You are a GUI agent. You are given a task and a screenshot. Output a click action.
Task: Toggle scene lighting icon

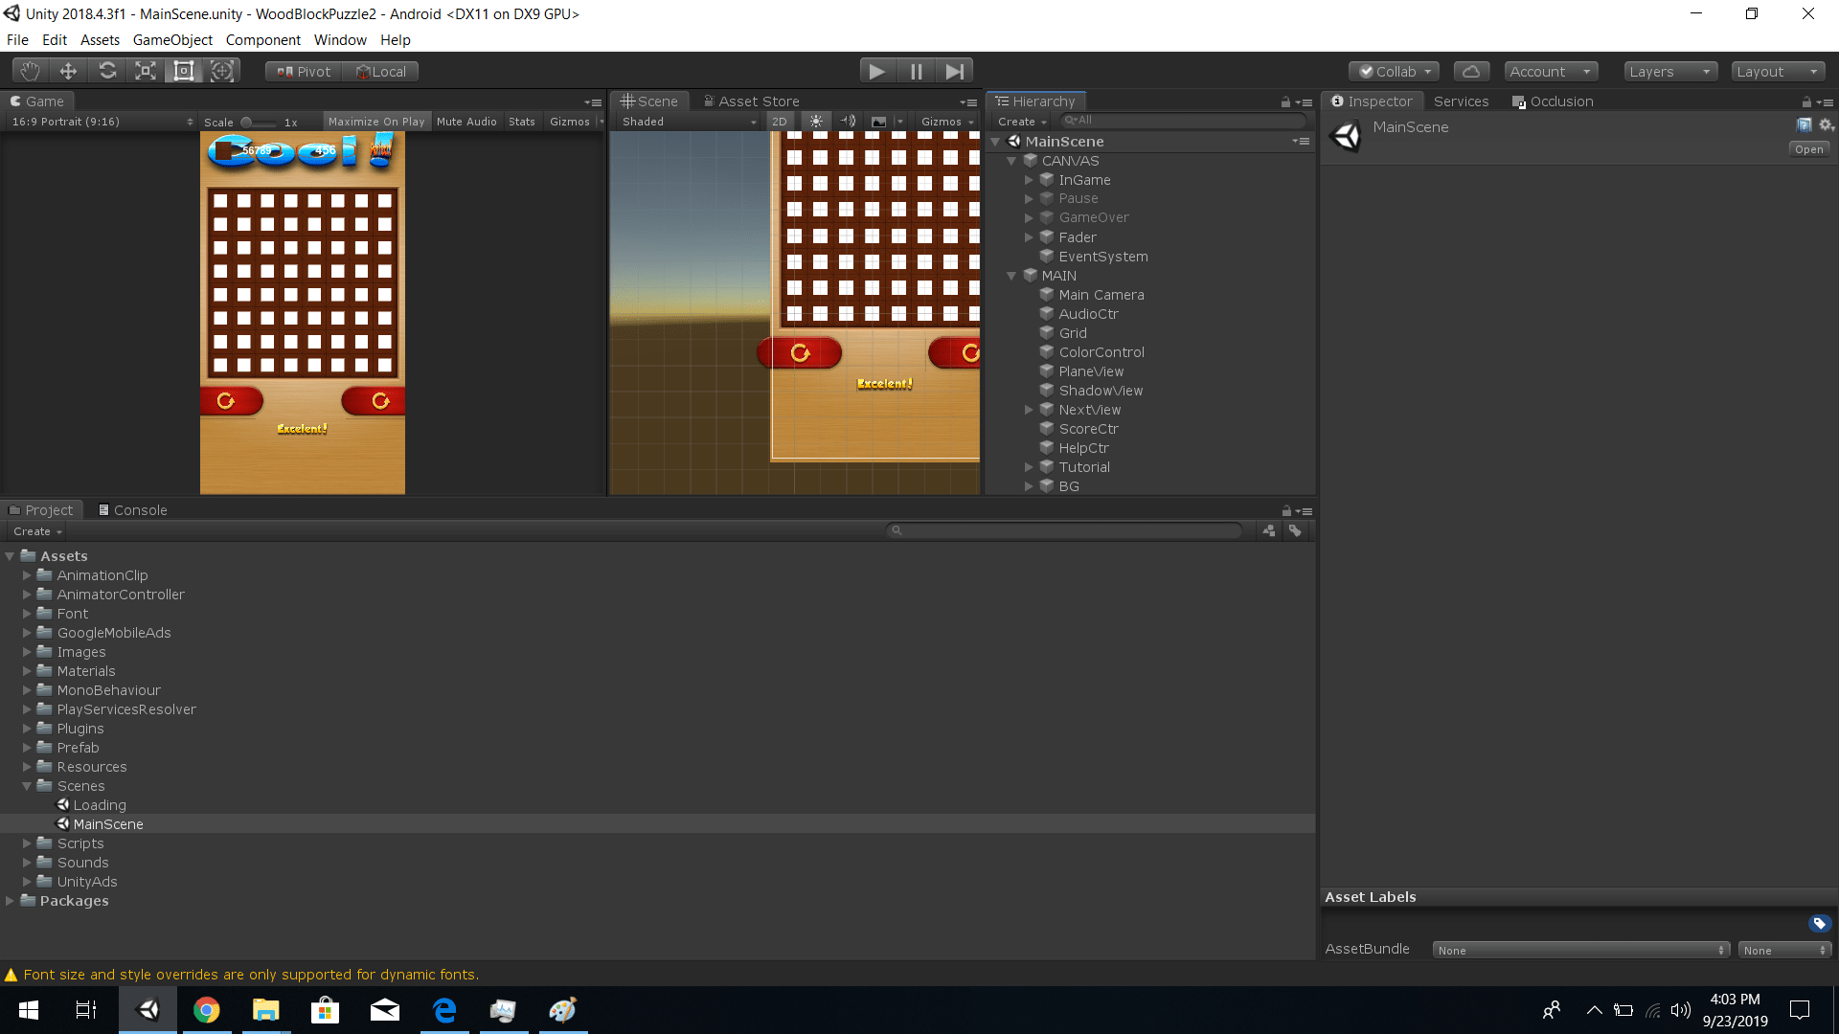[x=816, y=122]
